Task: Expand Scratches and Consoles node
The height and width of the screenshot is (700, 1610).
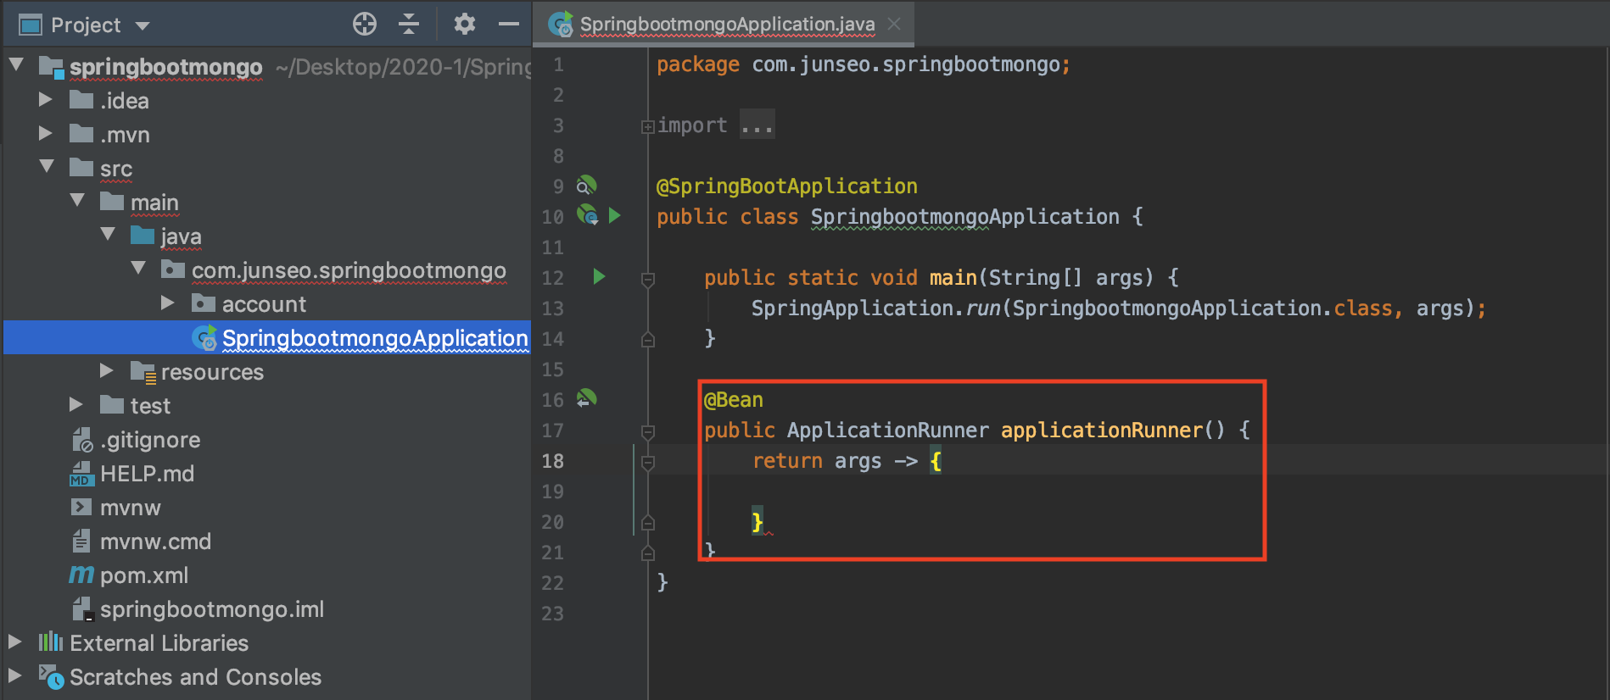Action: tap(15, 675)
